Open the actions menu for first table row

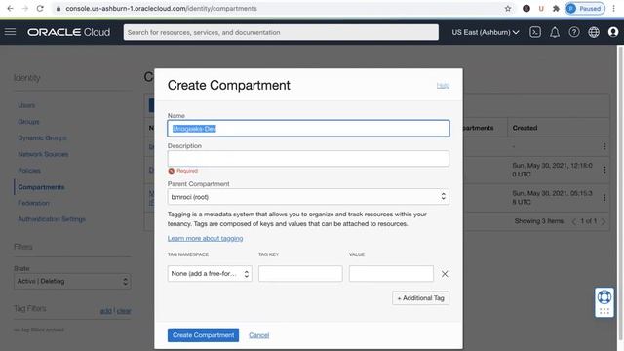pos(604,146)
